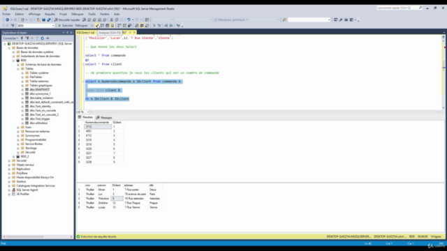Click the Déboguer button

click(x=82, y=26)
